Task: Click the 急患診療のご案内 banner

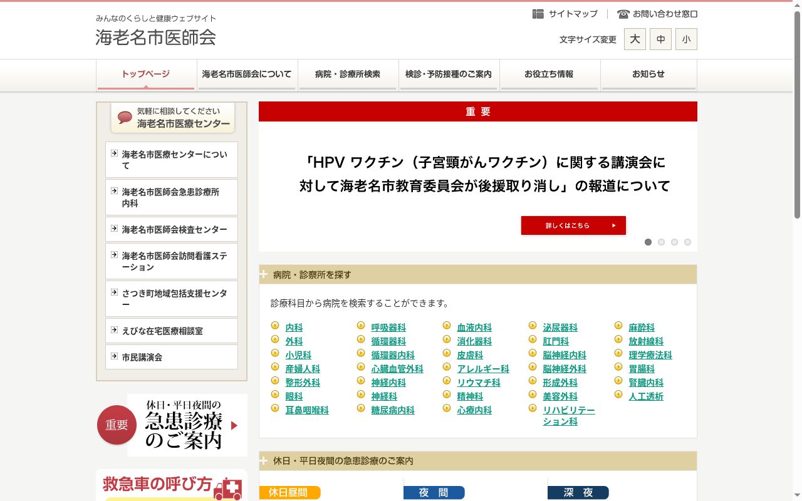Action: (x=172, y=425)
